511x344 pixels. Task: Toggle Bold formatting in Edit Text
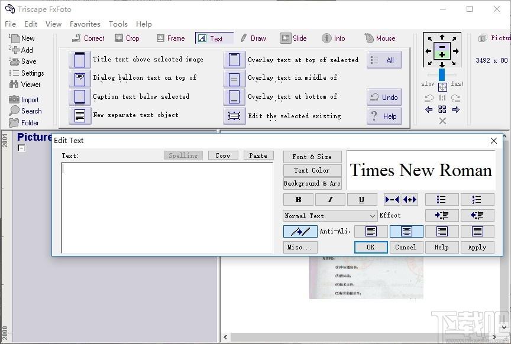(298, 200)
